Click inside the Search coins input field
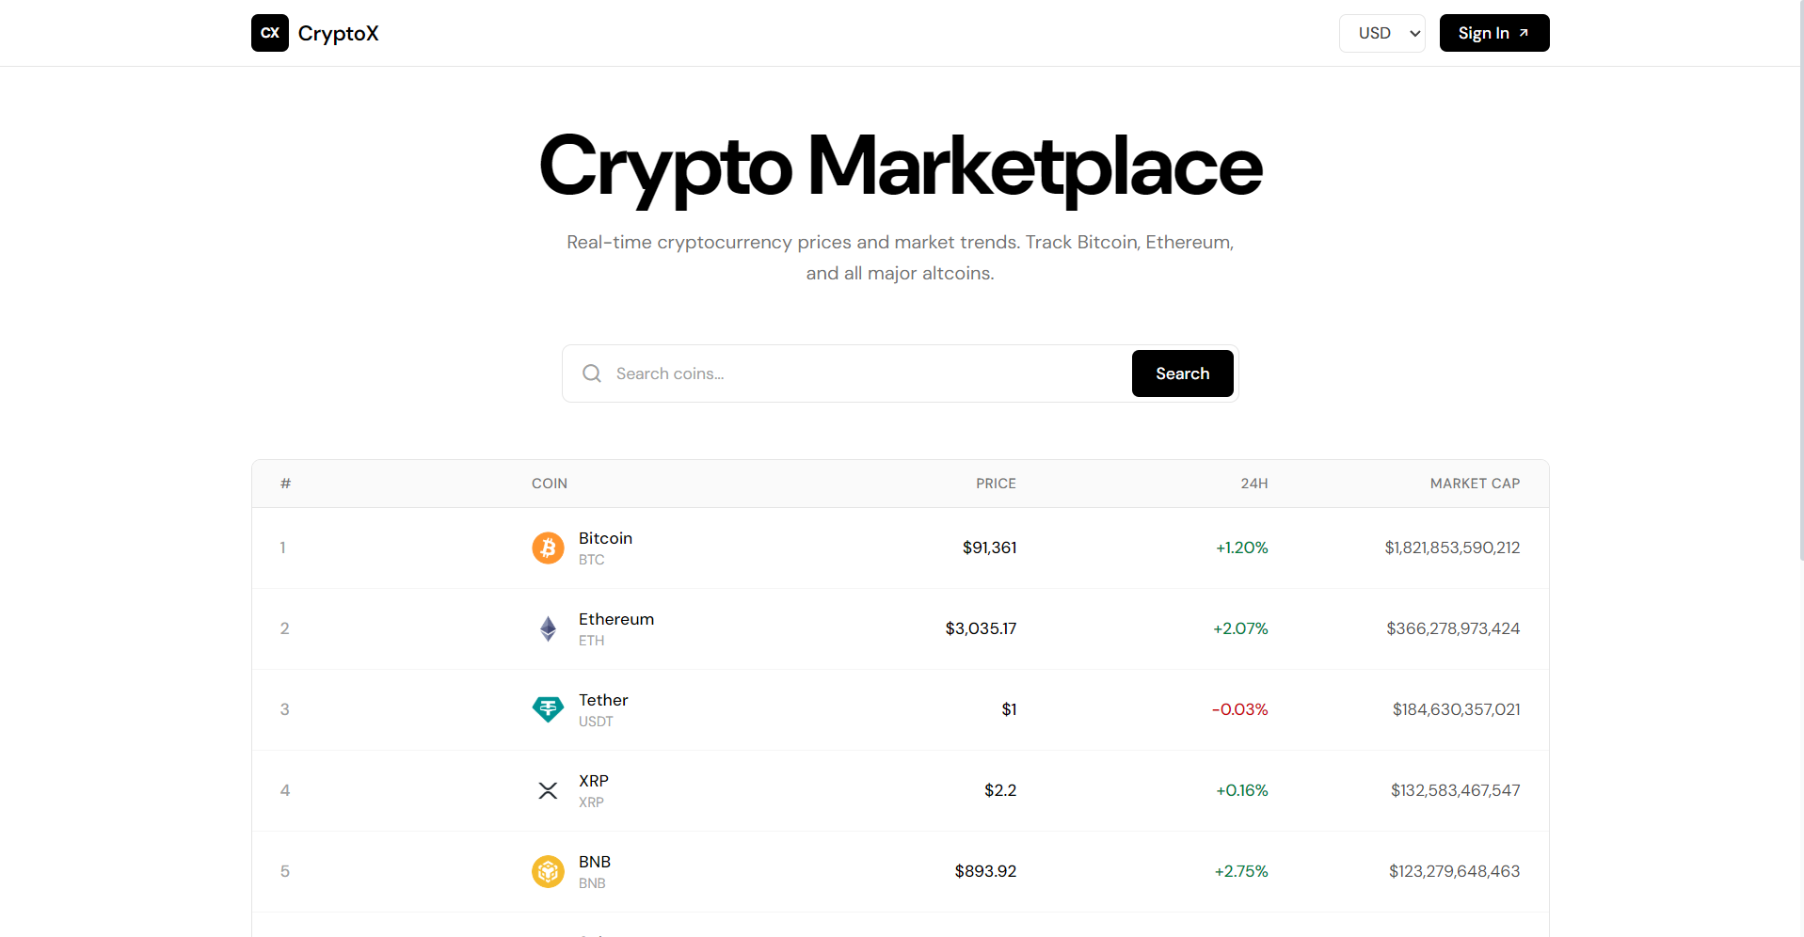Image resolution: width=1804 pixels, height=937 pixels. pyautogui.click(x=847, y=373)
